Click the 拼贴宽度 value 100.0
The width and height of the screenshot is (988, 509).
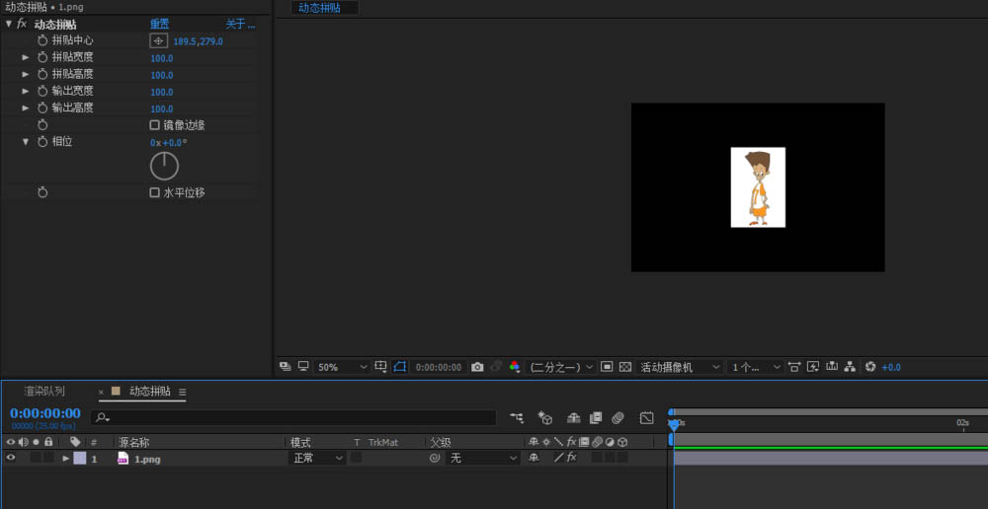click(x=162, y=58)
